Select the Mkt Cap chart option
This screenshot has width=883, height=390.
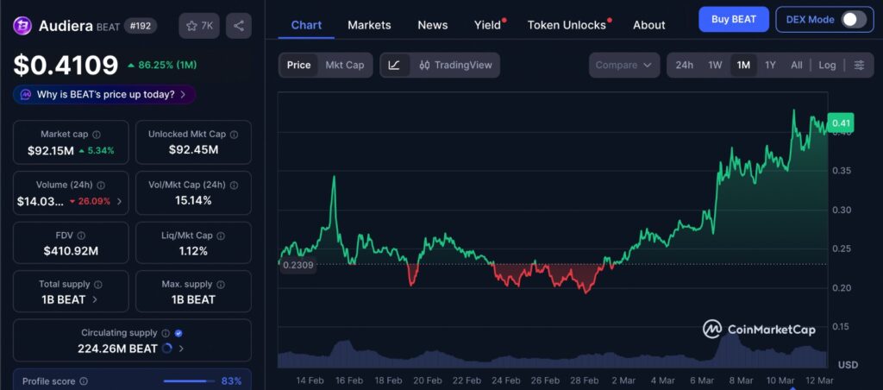[345, 65]
